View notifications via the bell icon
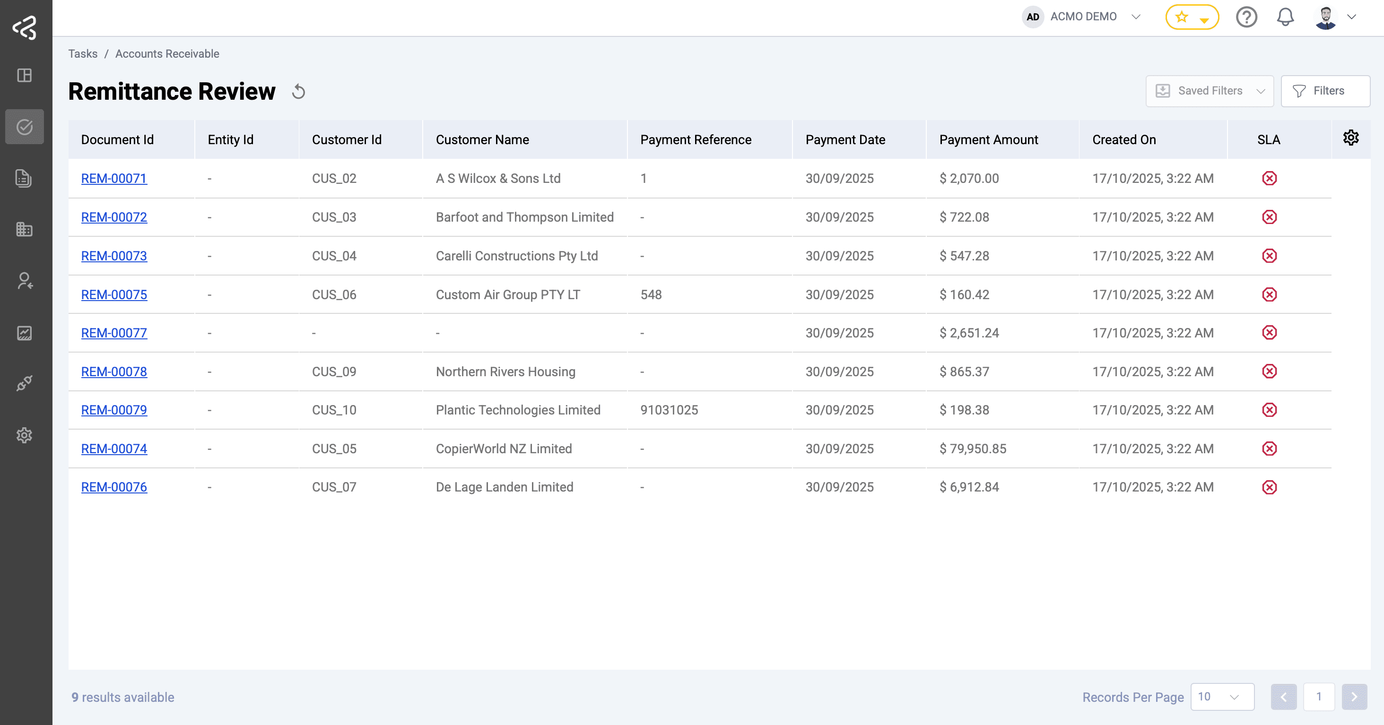1384x725 pixels. pyautogui.click(x=1285, y=17)
